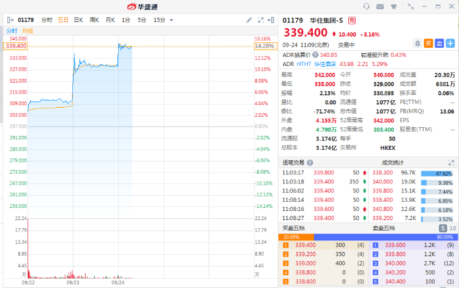The image size is (459, 288).
Task: Toggle the 均线 average line legend
Action: point(28,31)
